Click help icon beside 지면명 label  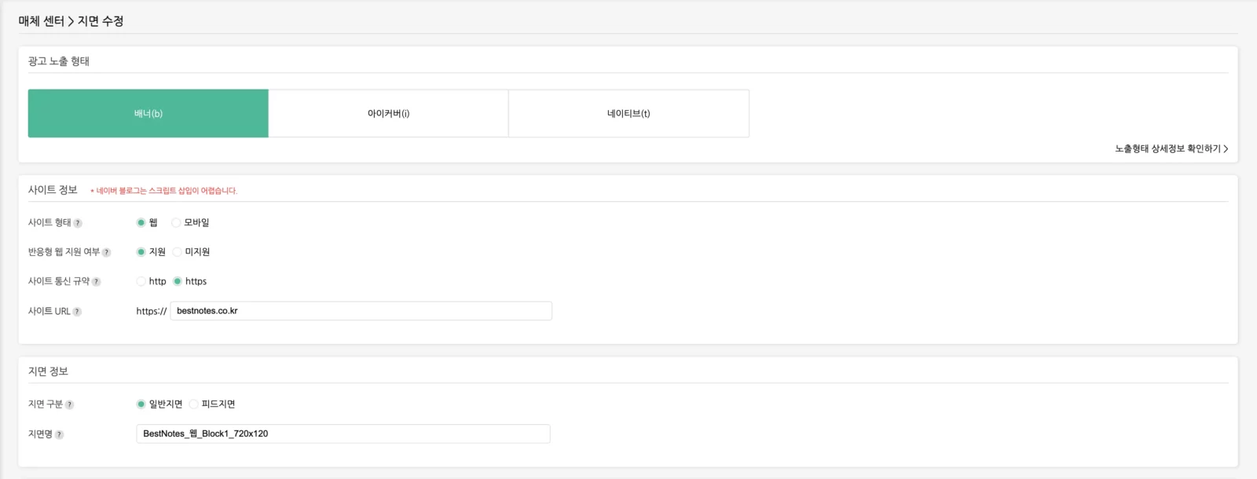(x=60, y=435)
